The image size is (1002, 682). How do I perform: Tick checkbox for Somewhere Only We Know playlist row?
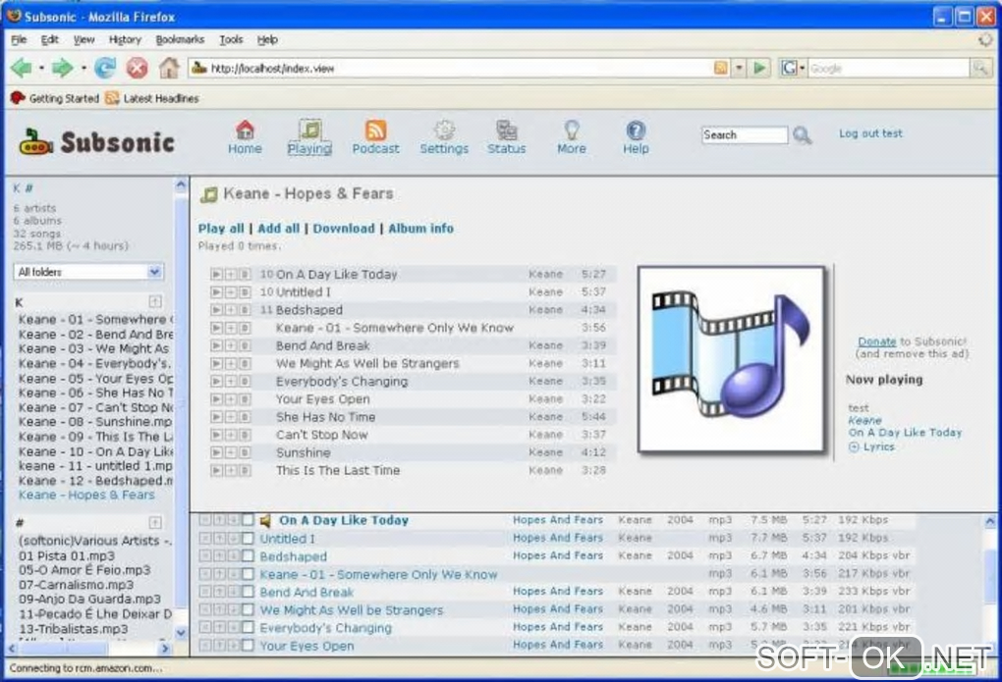pos(248,574)
